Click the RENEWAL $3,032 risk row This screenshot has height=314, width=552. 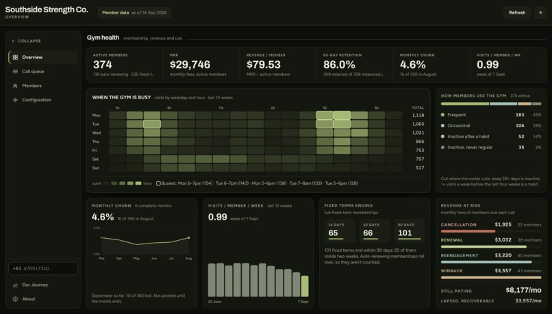[x=491, y=243]
